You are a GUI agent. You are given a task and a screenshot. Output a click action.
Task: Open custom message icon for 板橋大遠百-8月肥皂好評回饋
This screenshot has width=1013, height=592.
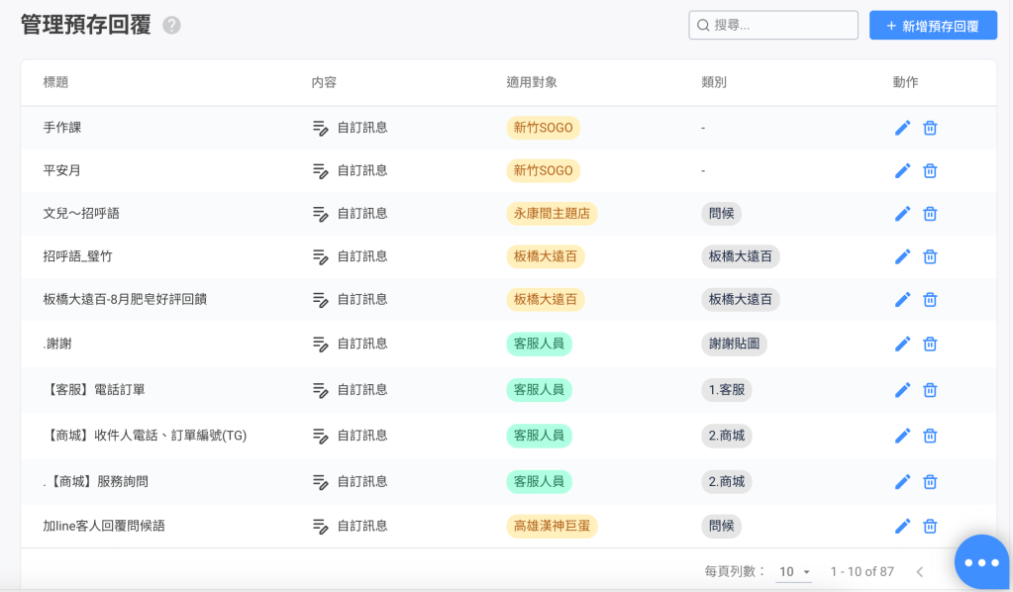pyautogui.click(x=320, y=299)
